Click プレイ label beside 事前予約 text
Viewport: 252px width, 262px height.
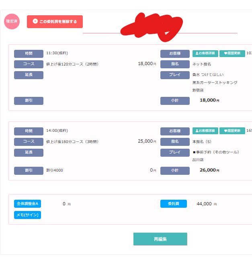click(175, 153)
